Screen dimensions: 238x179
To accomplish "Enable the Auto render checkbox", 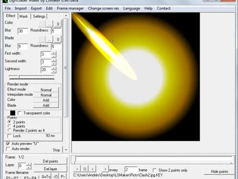I will [8, 149].
